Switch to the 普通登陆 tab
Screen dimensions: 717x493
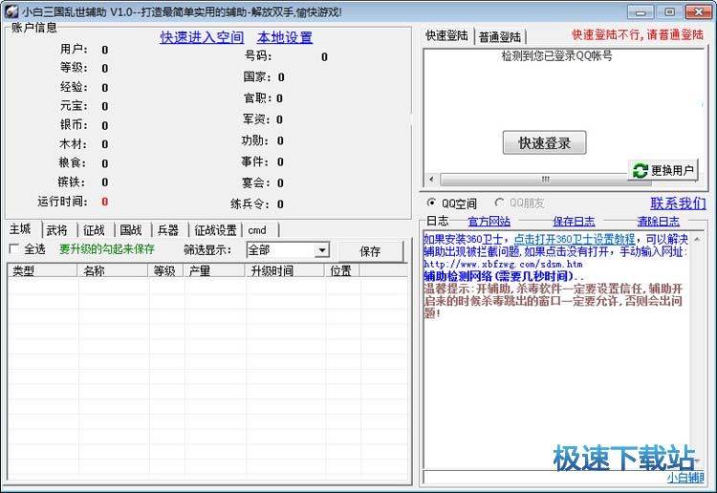[x=498, y=36]
